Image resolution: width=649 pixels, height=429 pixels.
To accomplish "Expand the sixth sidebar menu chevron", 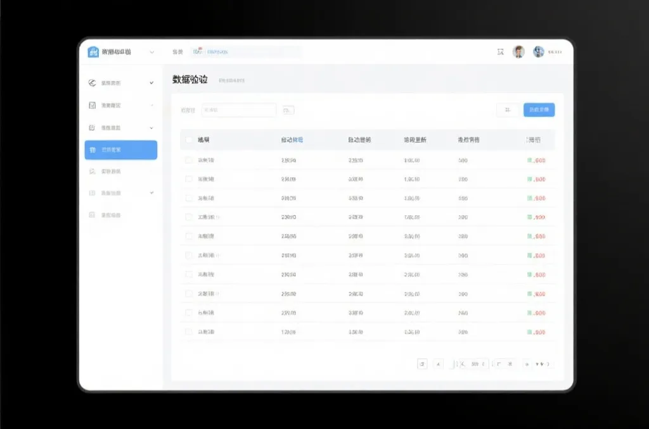I will 151,192.
